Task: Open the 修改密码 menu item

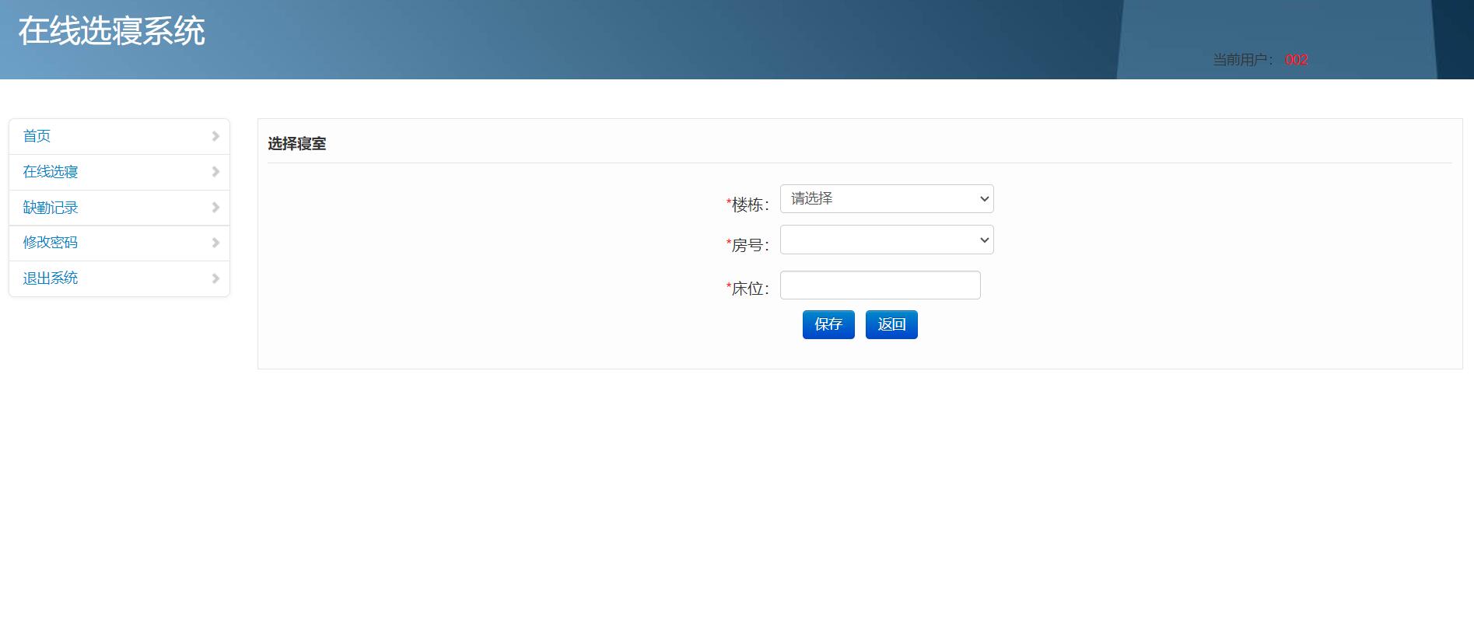Action: [x=119, y=243]
